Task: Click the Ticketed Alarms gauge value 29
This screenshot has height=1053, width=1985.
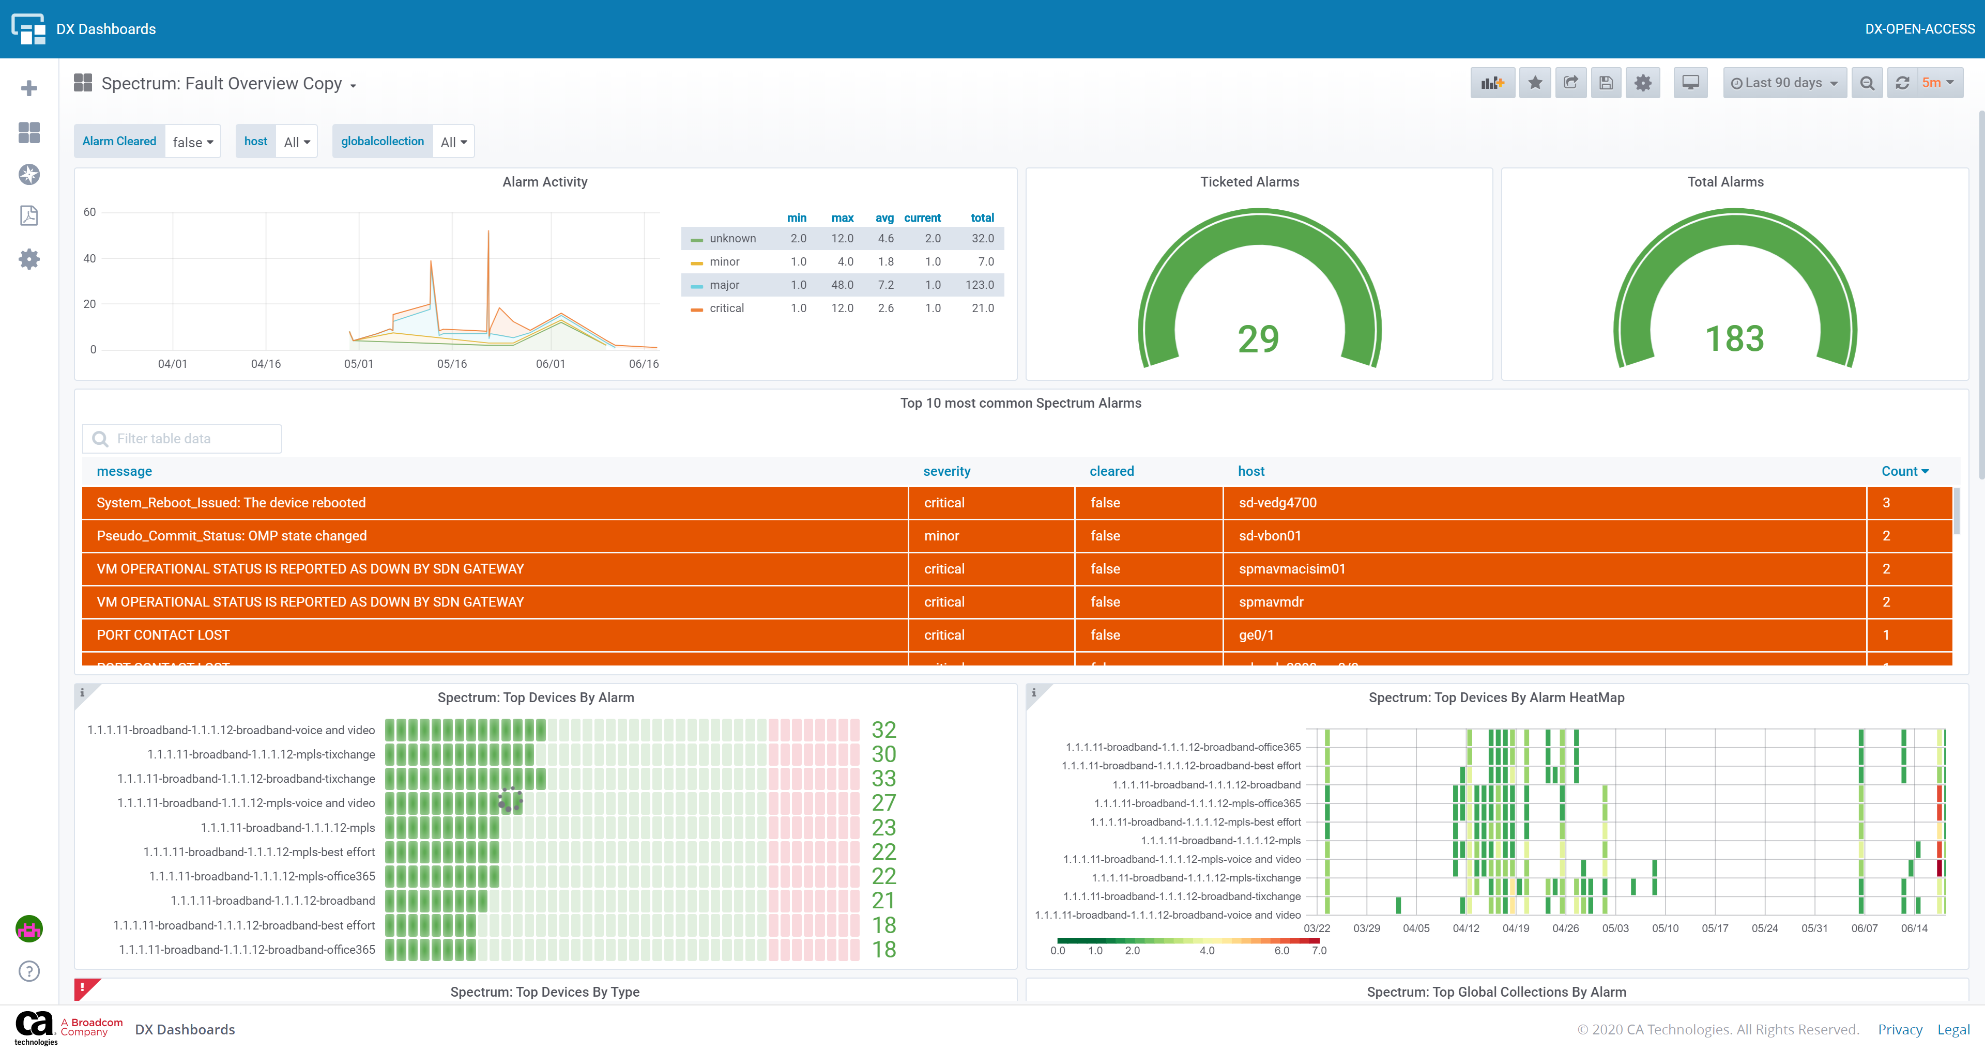Action: click(x=1258, y=339)
